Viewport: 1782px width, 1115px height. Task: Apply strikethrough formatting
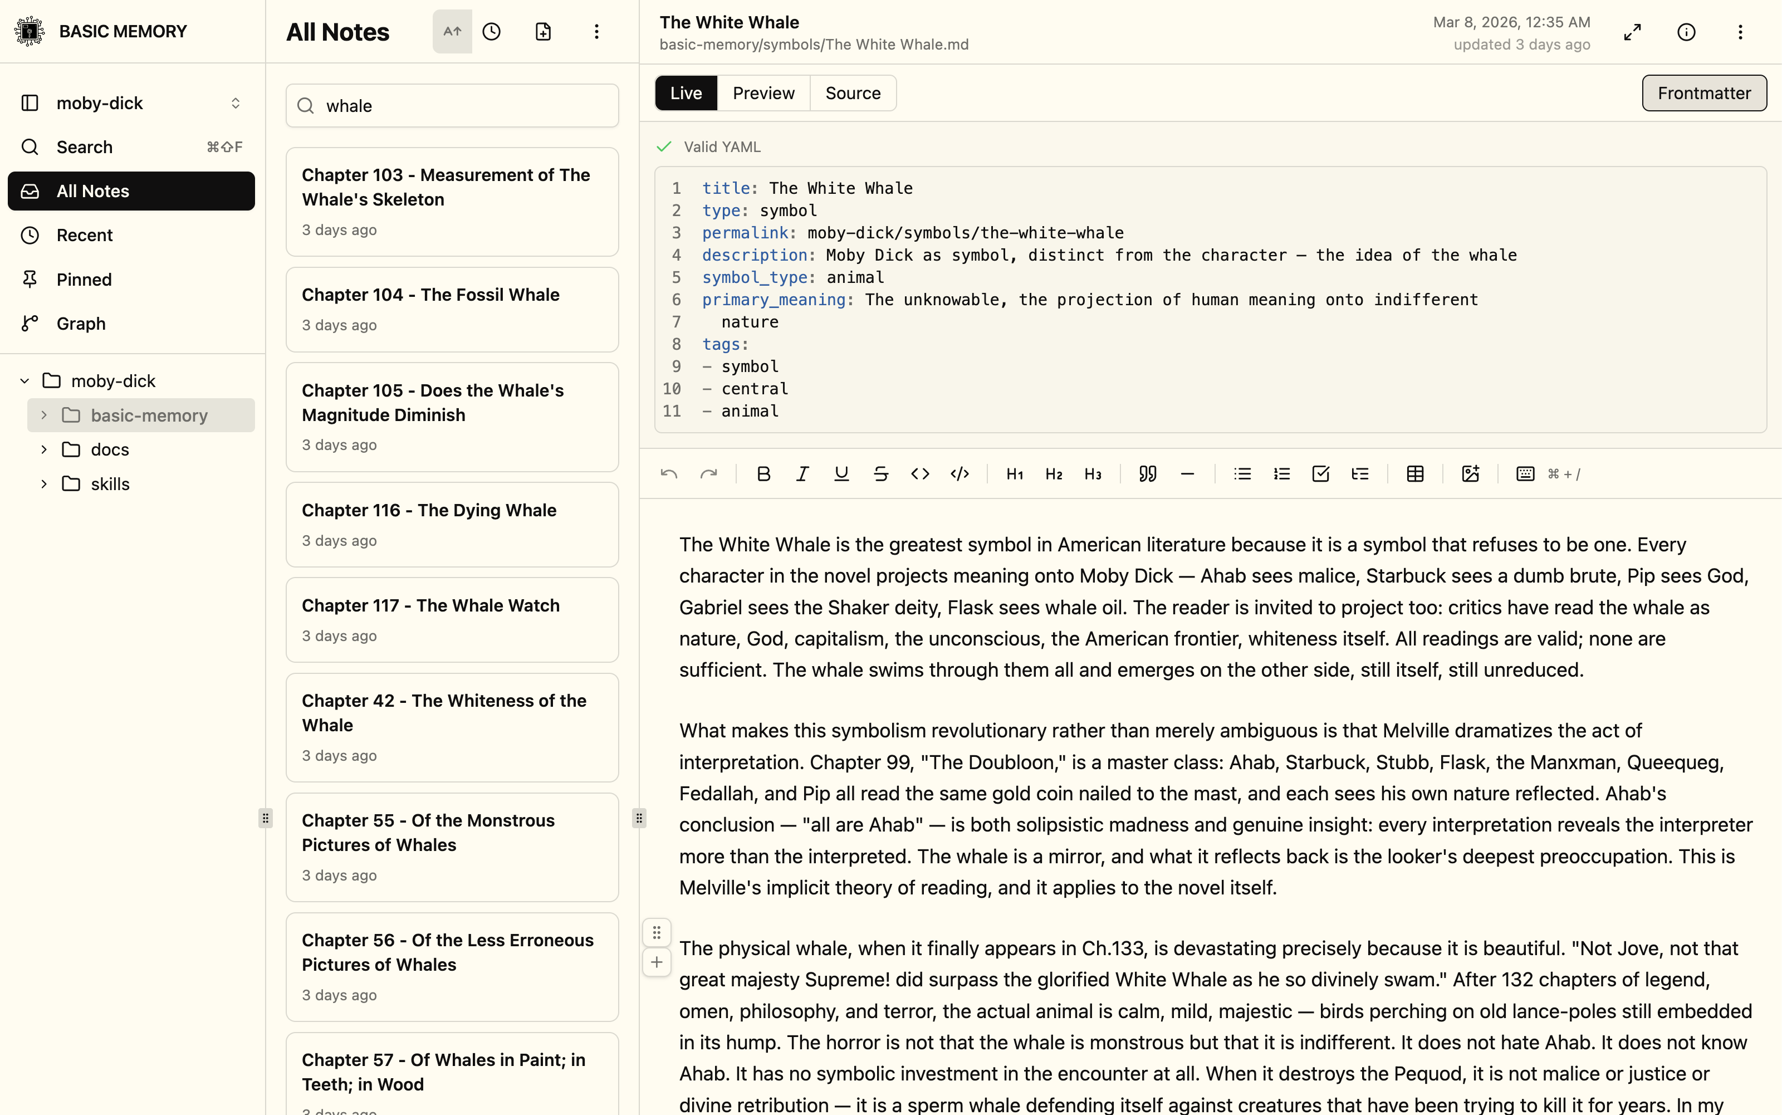[x=880, y=473]
